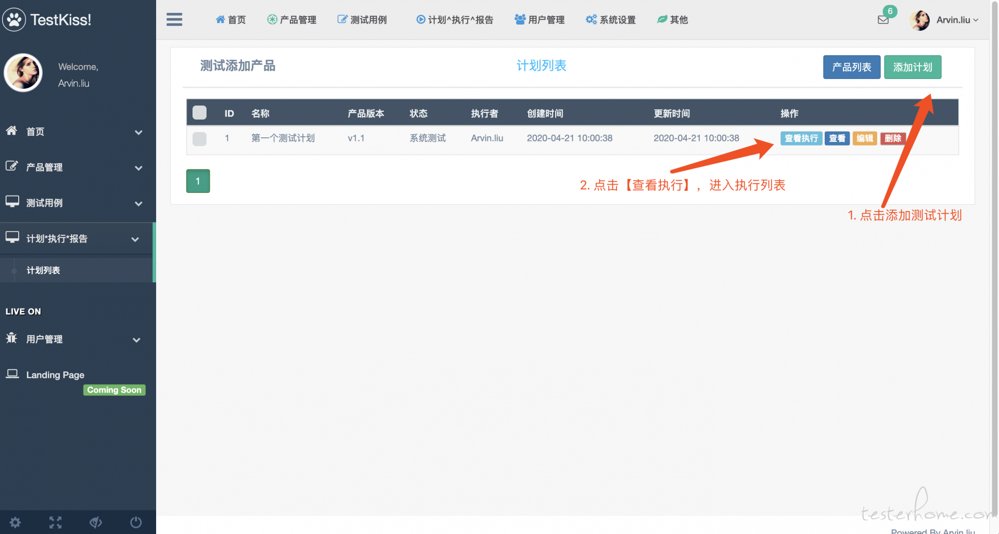Image resolution: width=999 pixels, height=534 pixels.
Task: Open 首页 in top navigation
Action: [230, 20]
